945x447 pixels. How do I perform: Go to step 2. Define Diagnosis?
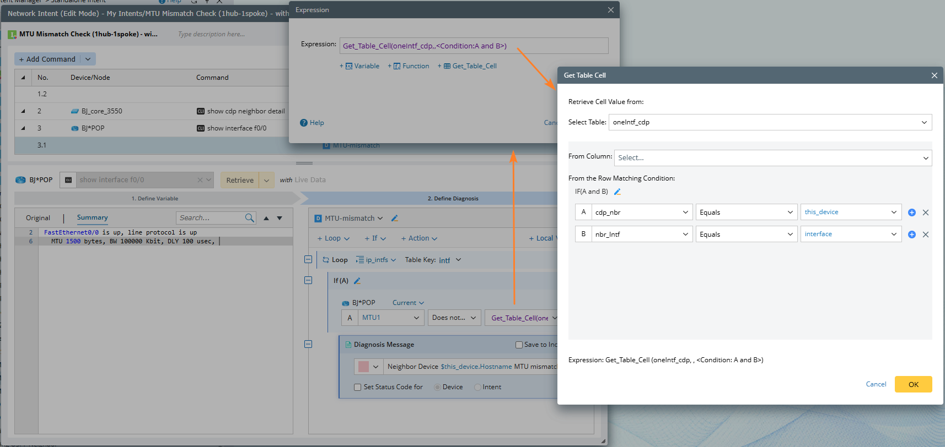[453, 198]
